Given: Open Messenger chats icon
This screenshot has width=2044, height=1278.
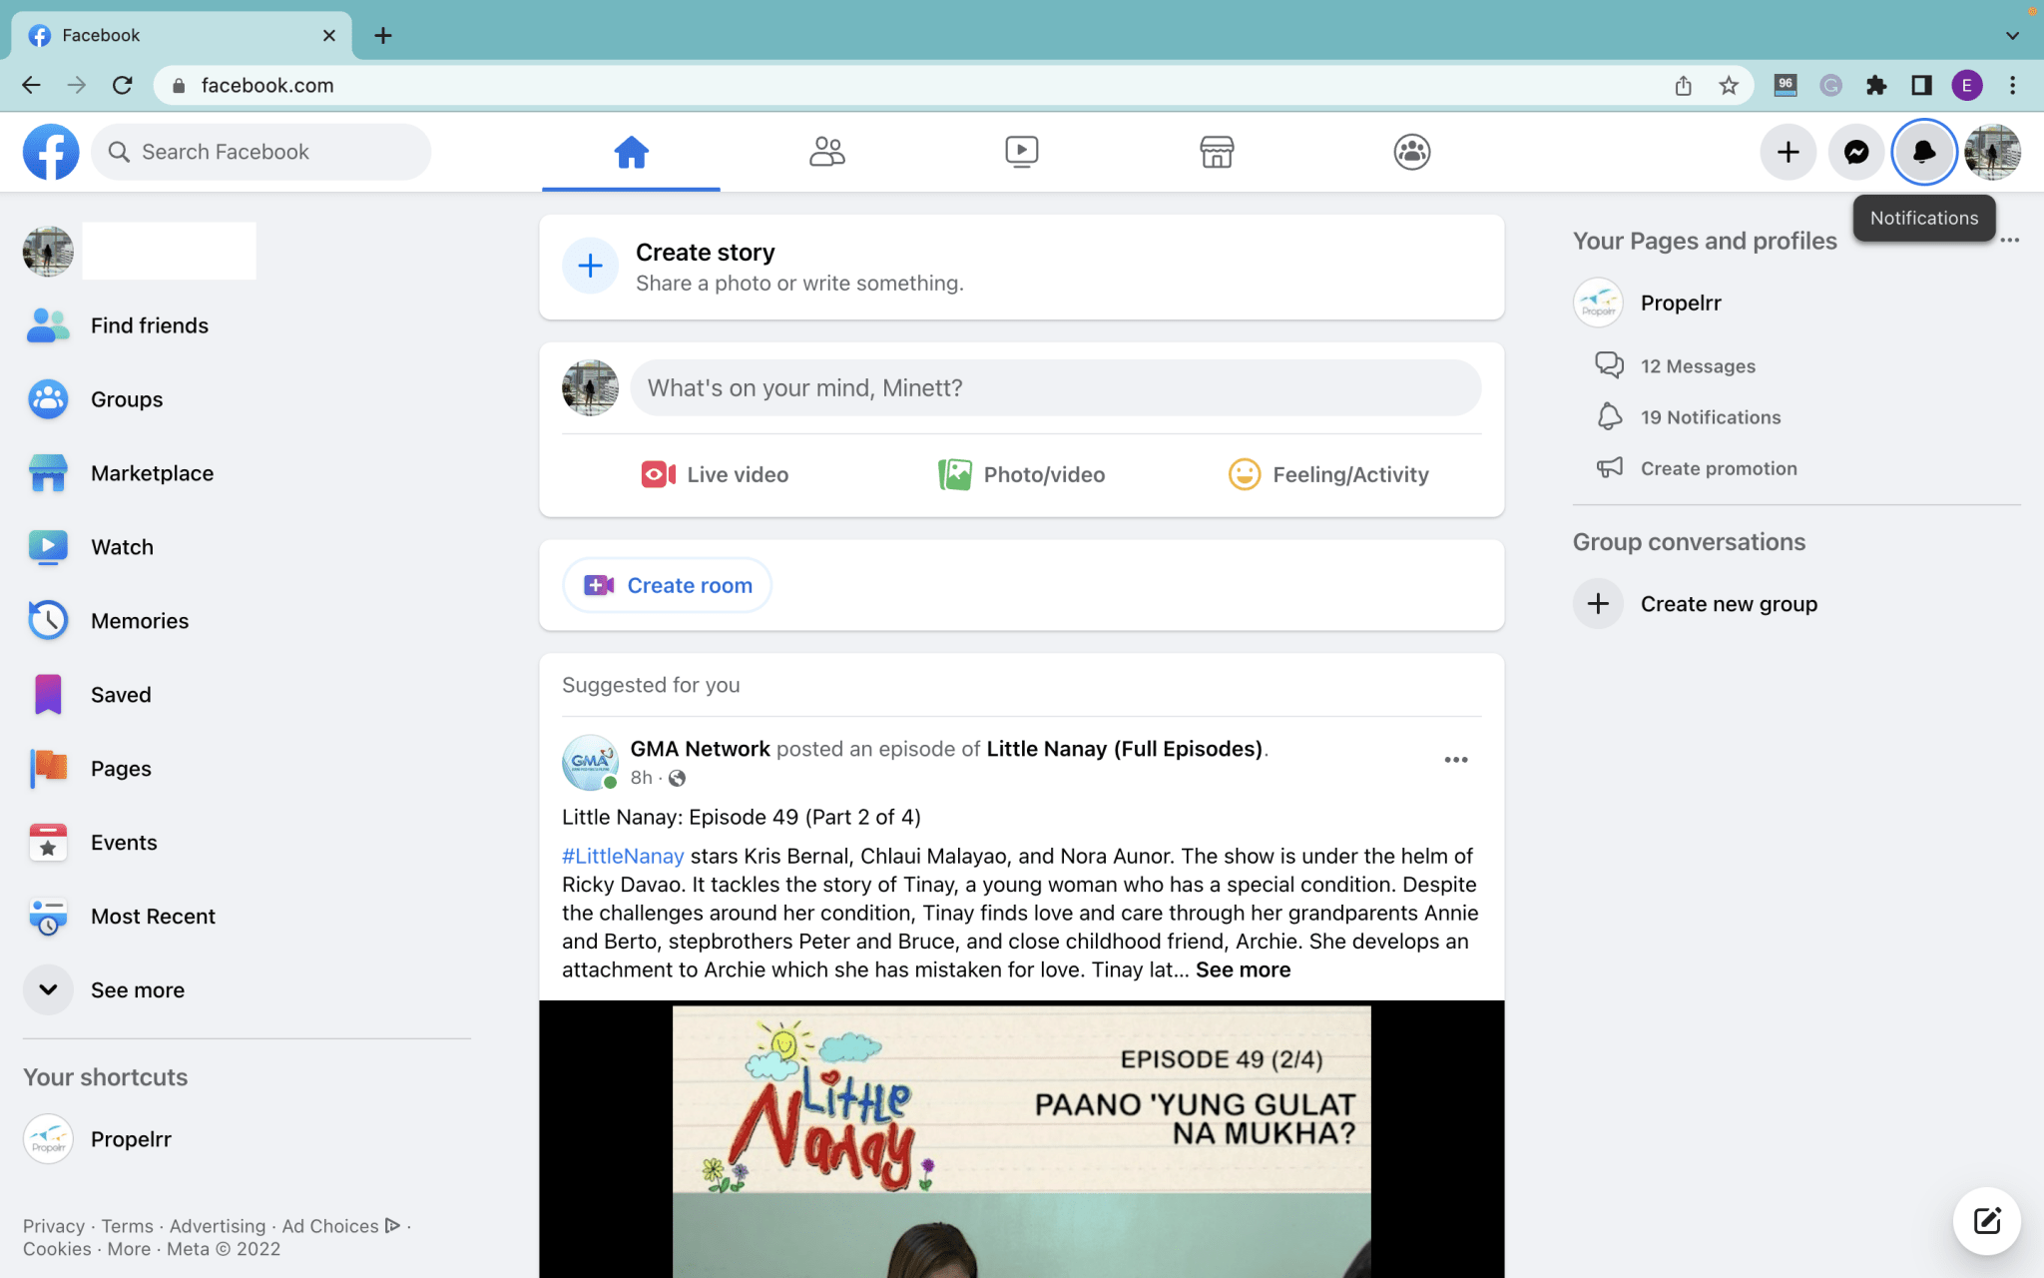Looking at the screenshot, I should coord(1856,152).
